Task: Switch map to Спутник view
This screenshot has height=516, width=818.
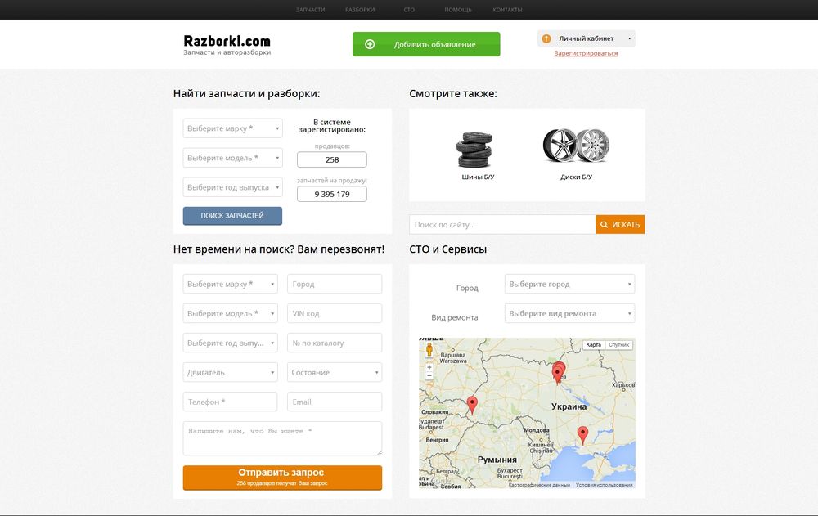Action: pos(618,345)
